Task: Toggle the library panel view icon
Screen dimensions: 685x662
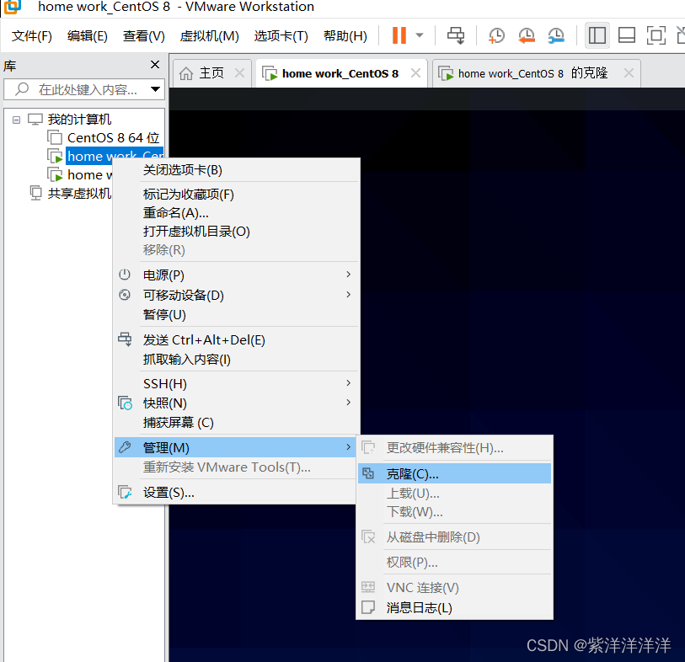Action: point(597,35)
